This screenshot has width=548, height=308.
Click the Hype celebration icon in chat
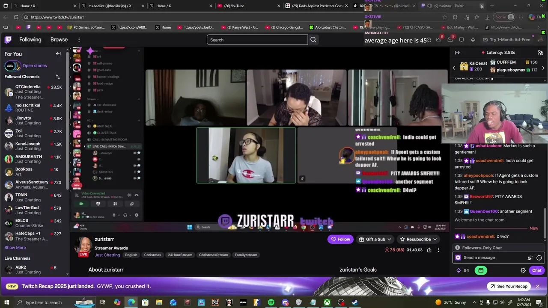530,258
